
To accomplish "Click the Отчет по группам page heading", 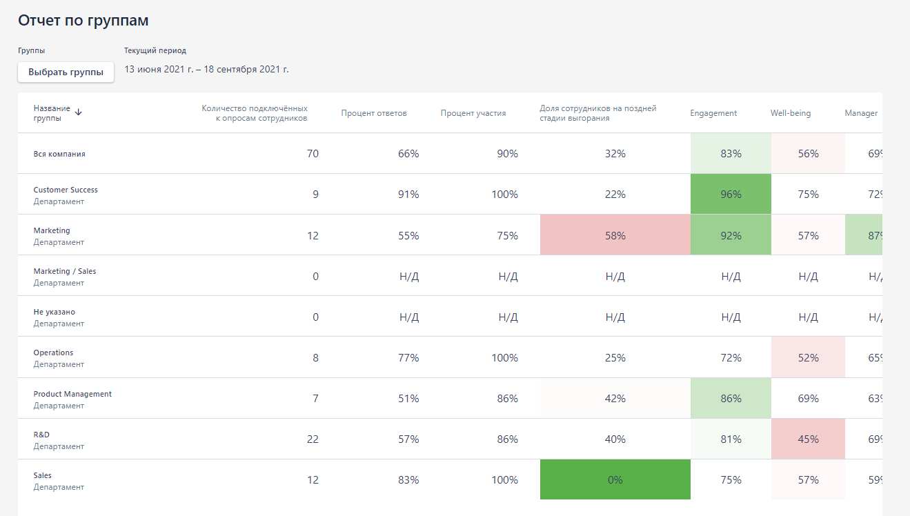I will point(83,21).
